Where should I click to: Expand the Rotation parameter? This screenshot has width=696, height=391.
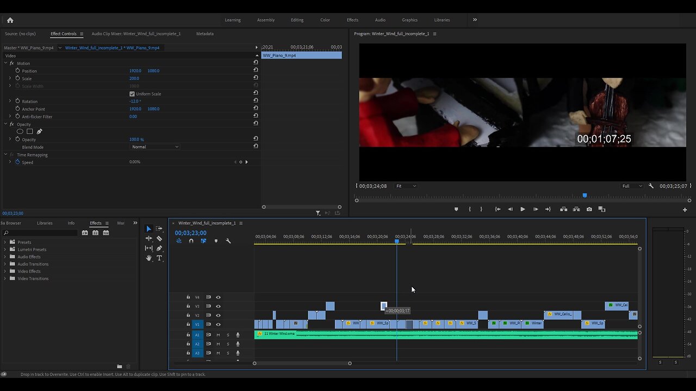click(x=10, y=101)
